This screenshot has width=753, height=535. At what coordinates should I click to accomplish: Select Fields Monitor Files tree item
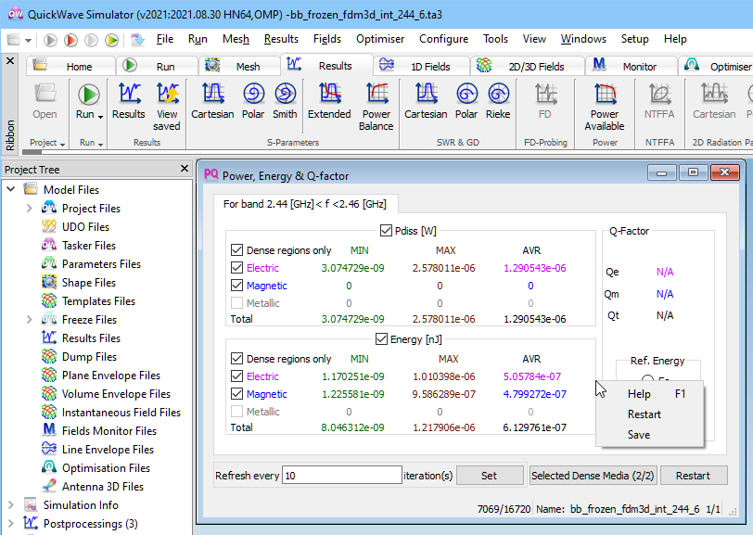(x=109, y=431)
